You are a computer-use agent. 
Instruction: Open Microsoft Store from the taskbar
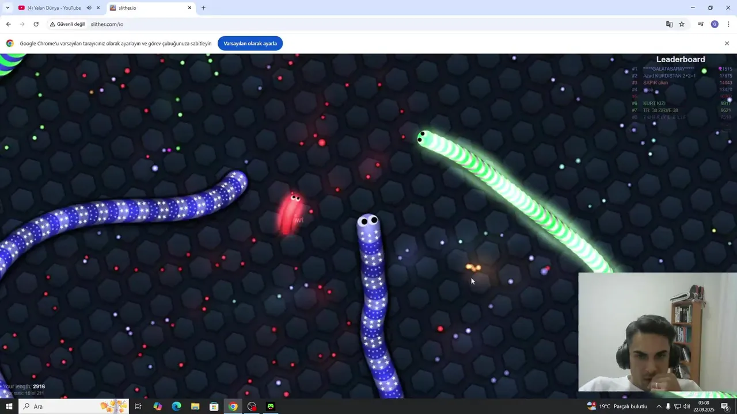(214, 407)
